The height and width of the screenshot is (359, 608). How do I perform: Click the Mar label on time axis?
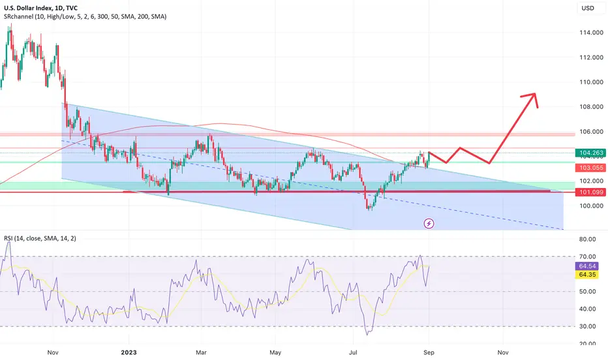(201, 352)
